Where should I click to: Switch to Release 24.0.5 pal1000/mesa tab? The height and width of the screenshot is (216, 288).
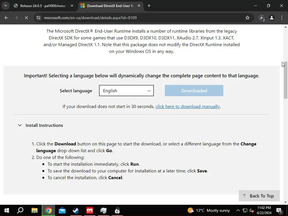tap(43, 6)
